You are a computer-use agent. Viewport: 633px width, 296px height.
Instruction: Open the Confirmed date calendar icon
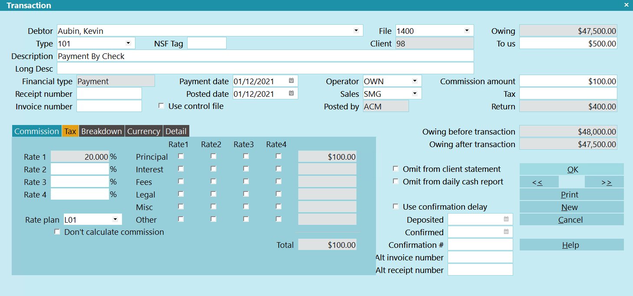506,232
